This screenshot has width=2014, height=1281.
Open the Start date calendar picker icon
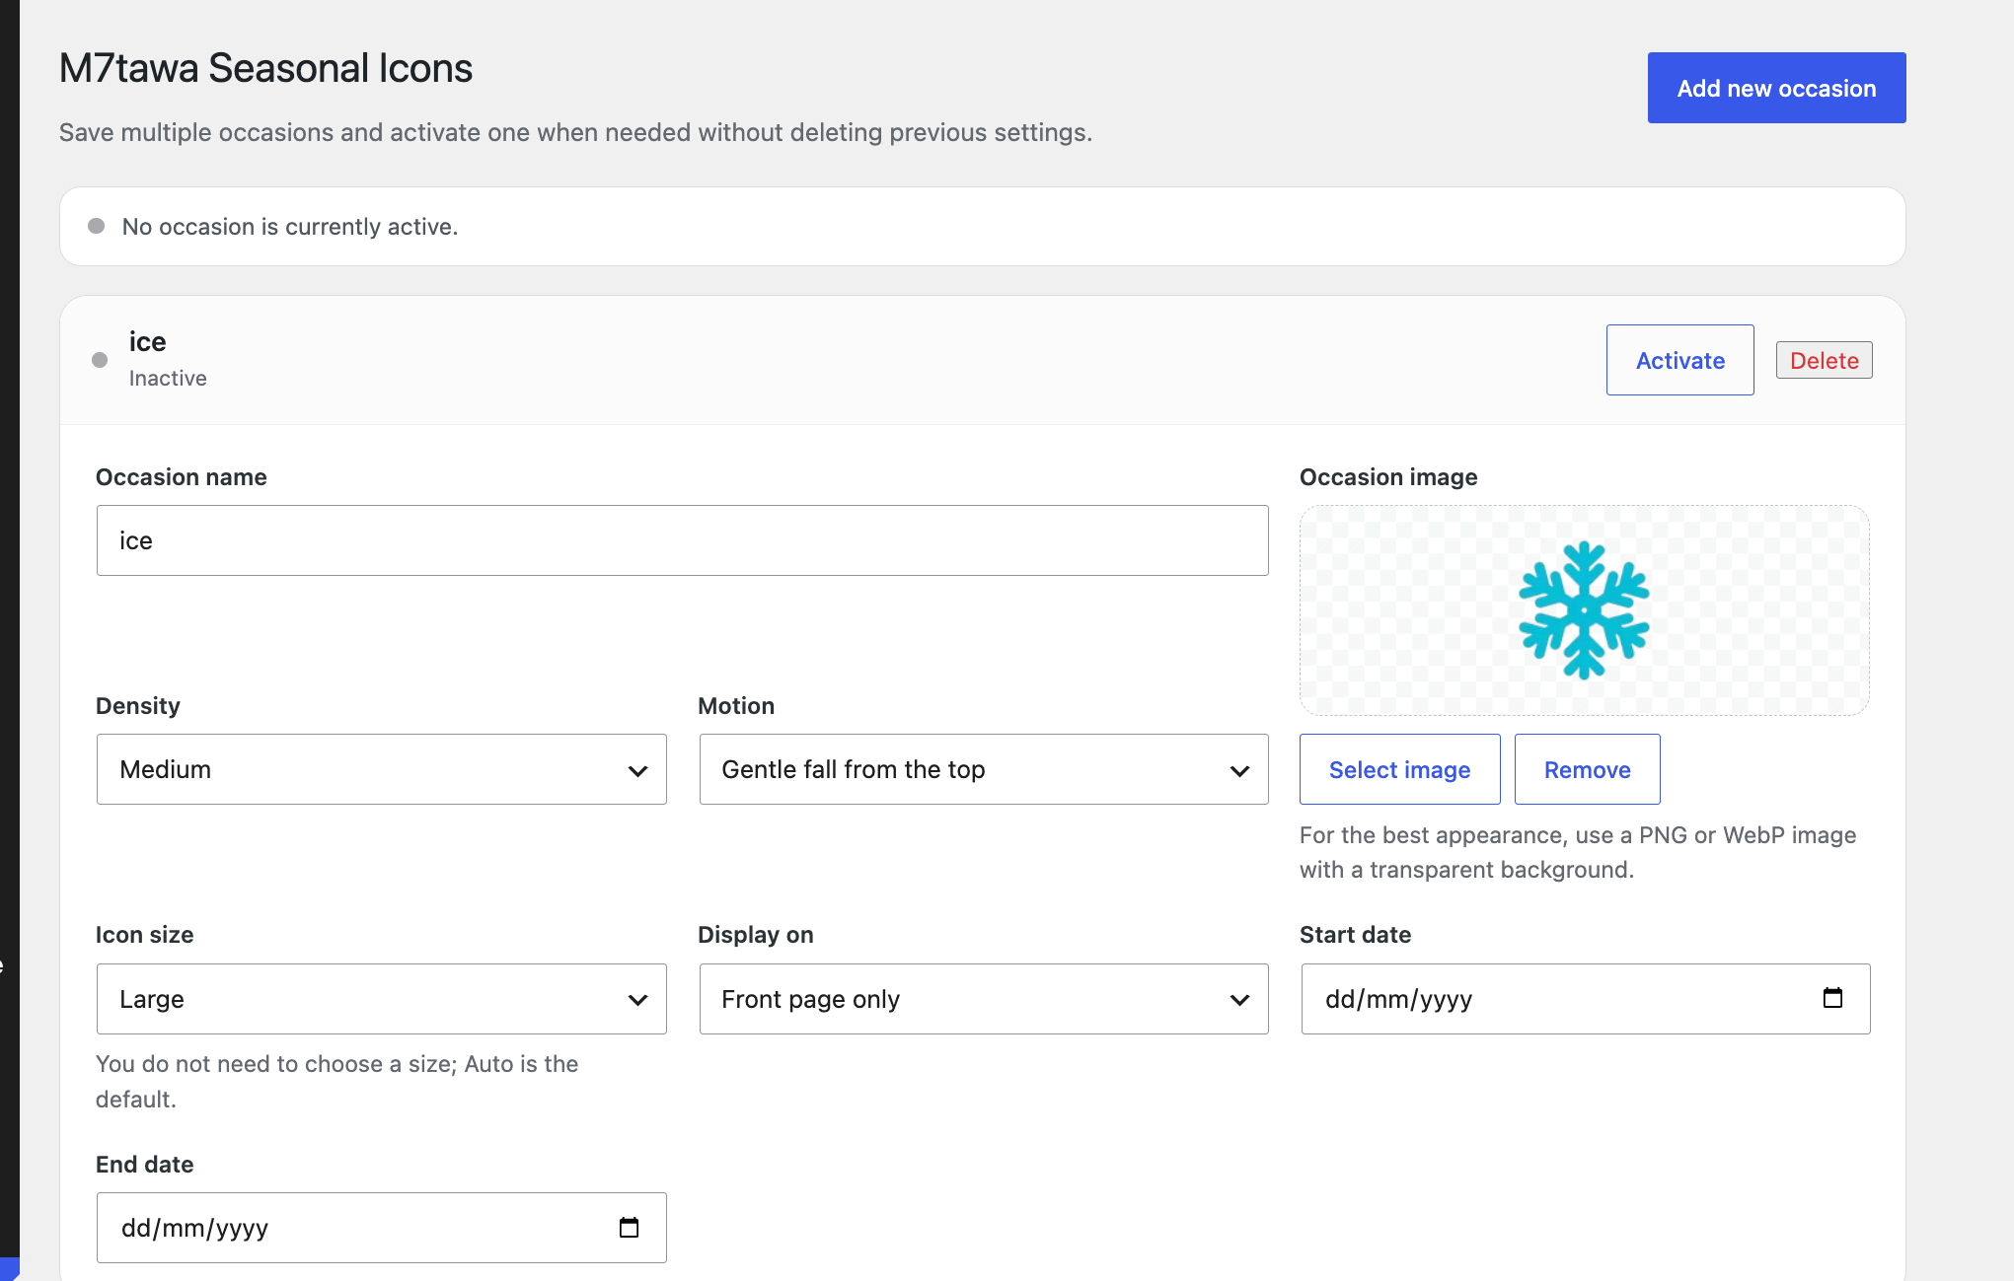[x=1832, y=998]
